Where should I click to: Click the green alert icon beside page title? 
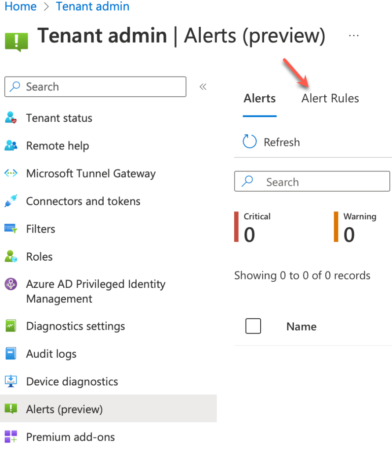16,42
